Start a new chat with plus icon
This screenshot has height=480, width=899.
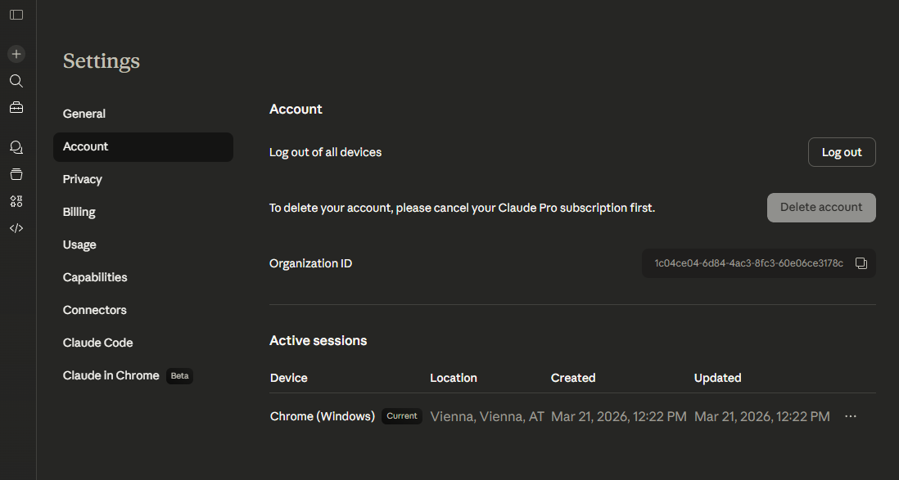pos(16,54)
